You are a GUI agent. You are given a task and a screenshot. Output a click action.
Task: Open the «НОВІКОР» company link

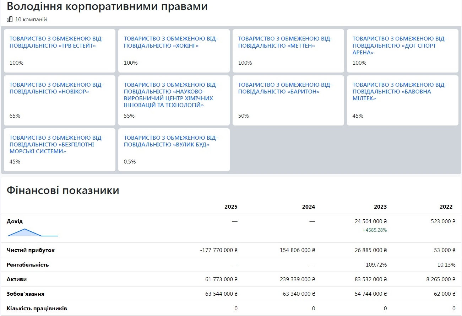click(x=57, y=88)
